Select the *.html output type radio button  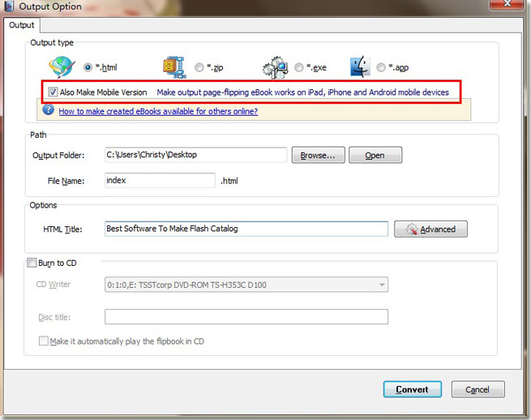[x=88, y=67]
